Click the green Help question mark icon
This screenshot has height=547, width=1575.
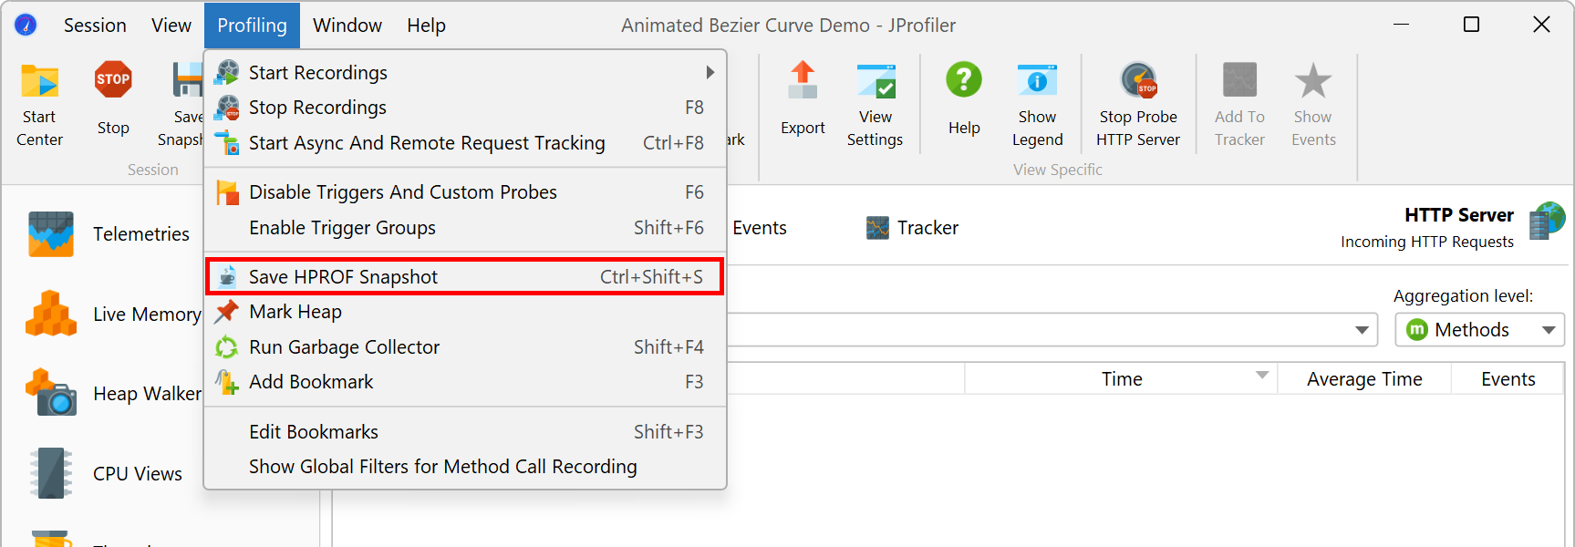click(x=963, y=81)
